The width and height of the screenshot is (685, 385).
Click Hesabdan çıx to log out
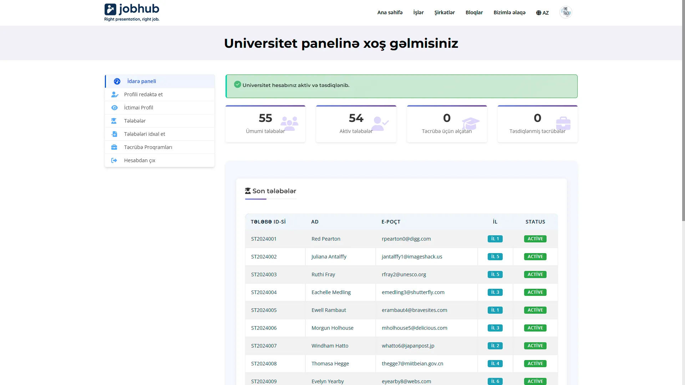[160, 160]
